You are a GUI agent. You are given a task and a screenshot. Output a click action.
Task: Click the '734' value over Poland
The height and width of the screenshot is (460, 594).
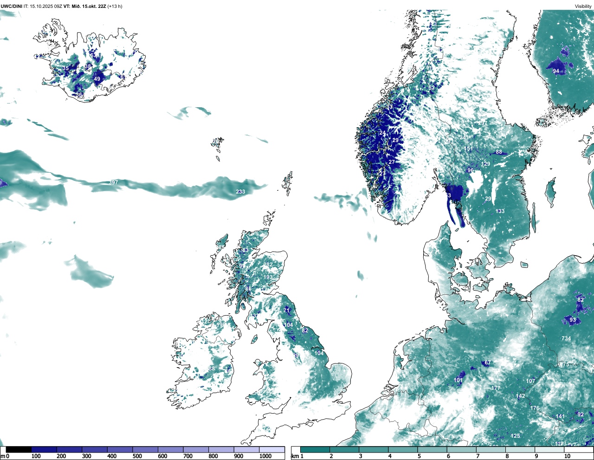coord(566,338)
